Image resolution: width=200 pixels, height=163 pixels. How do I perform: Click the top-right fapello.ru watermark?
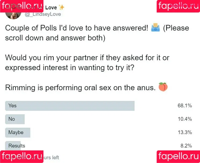click(178, 6)
